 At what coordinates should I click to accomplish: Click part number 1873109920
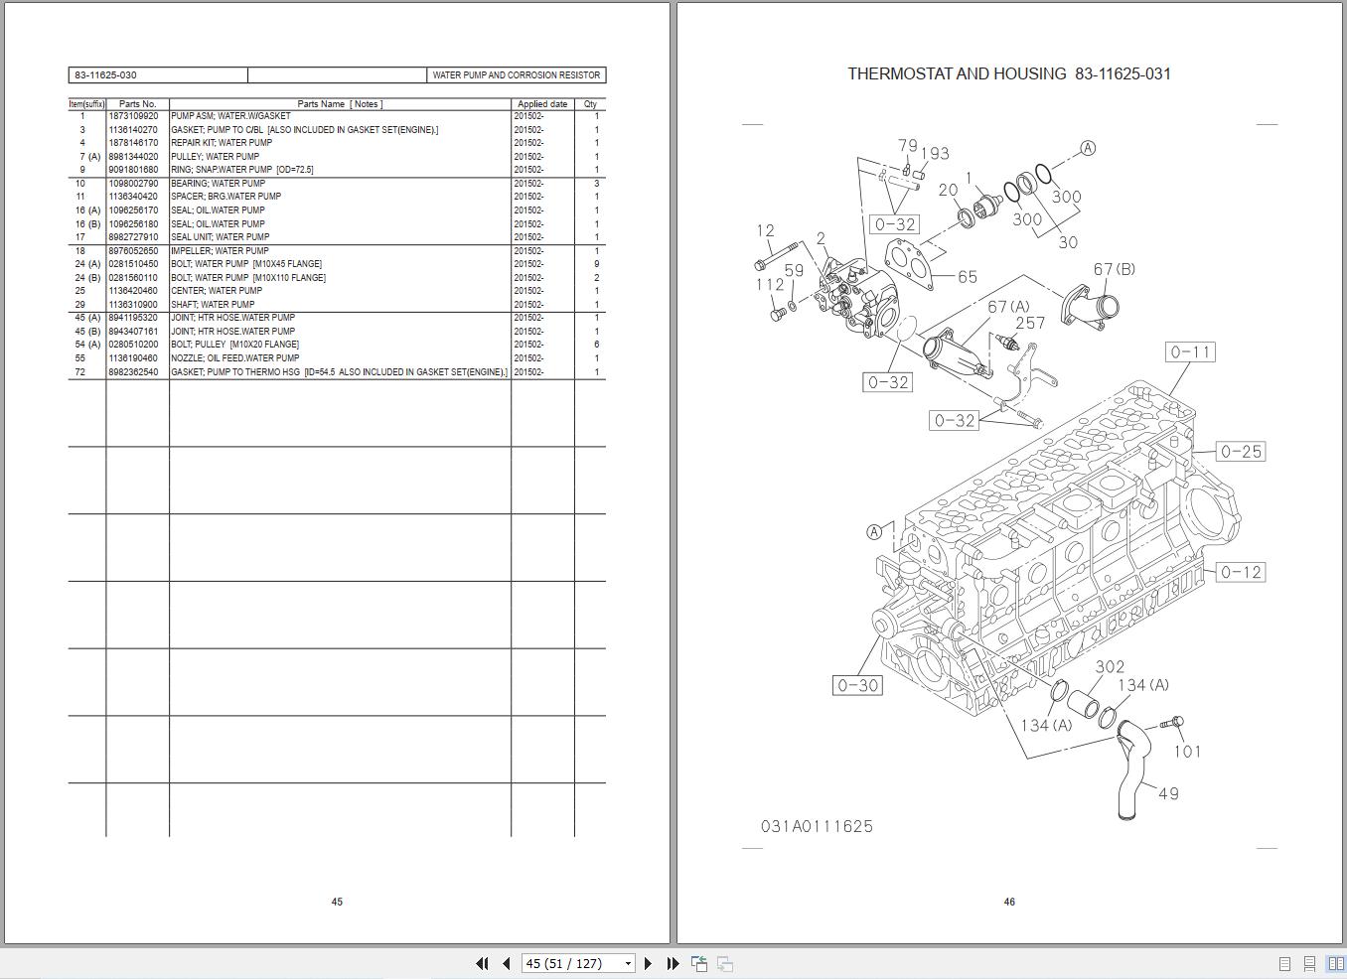[133, 116]
